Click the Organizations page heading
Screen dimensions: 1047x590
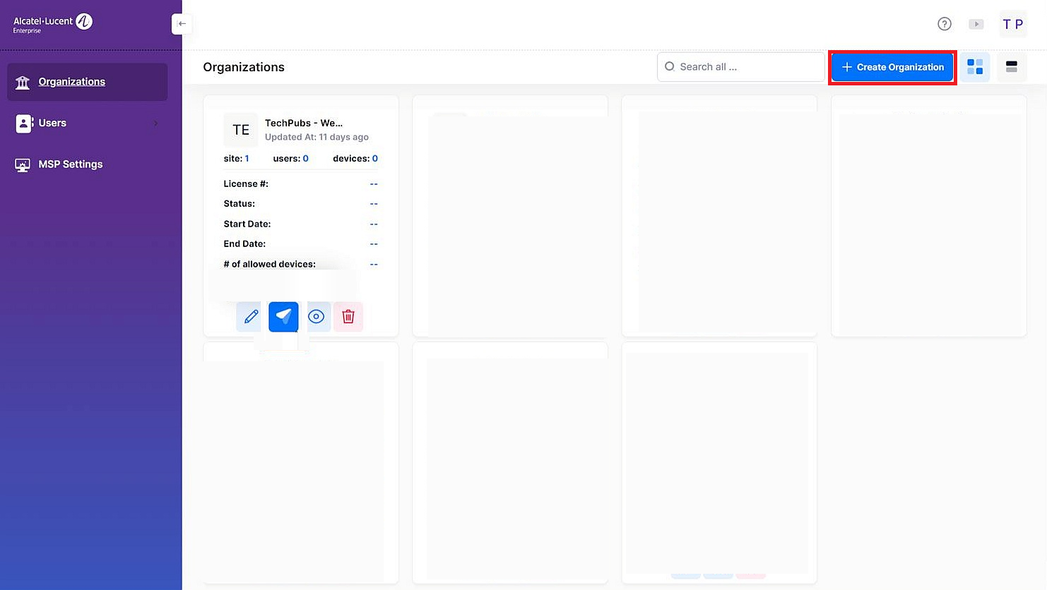coord(244,67)
